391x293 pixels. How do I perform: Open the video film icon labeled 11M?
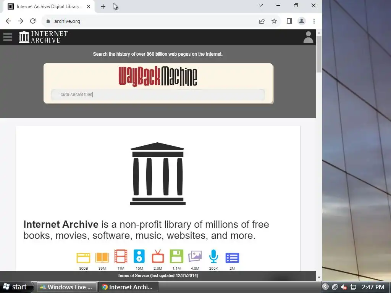pyautogui.click(x=121, y=256)
